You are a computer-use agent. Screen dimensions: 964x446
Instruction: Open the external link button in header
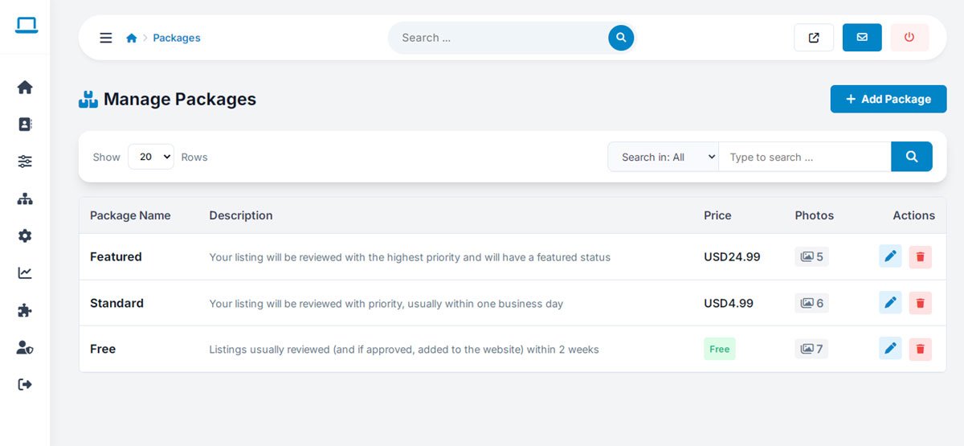[814, 38]
